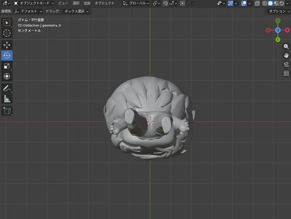Open the 選択 menu
Image resolution: width=291 pixels, height=219 pixels.
(x=76, y=3)
